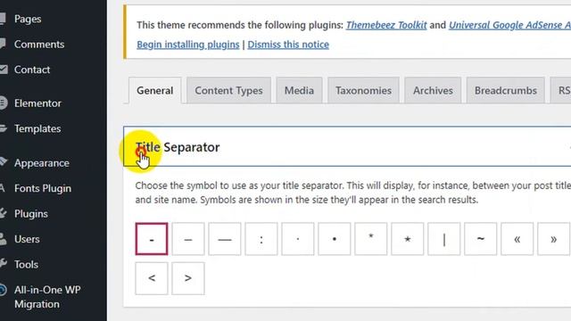Click Begin installing plugins link
Screen dimensions: 571x321
(x=188, y=45)
